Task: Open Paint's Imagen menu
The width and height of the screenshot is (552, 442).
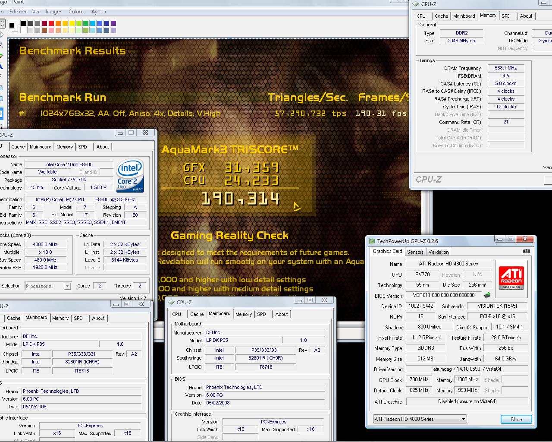Action: tap(54, 12)
